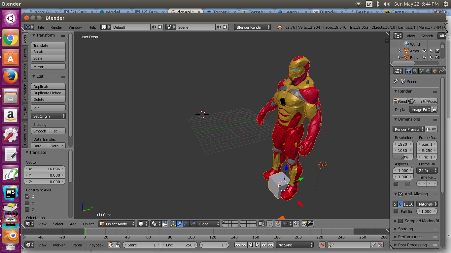The height and width of the screenshot is (253, 451).
Task: Toggle selectability arrow for Arms
Action: (431, 51)
